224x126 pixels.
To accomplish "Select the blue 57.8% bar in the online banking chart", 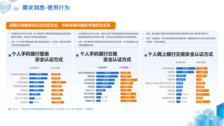I will tap(186, 68).
